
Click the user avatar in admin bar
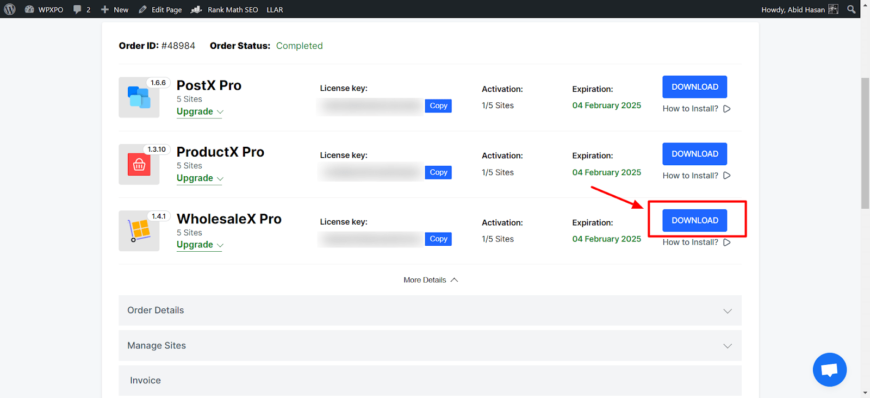click(x=833, y=9)
